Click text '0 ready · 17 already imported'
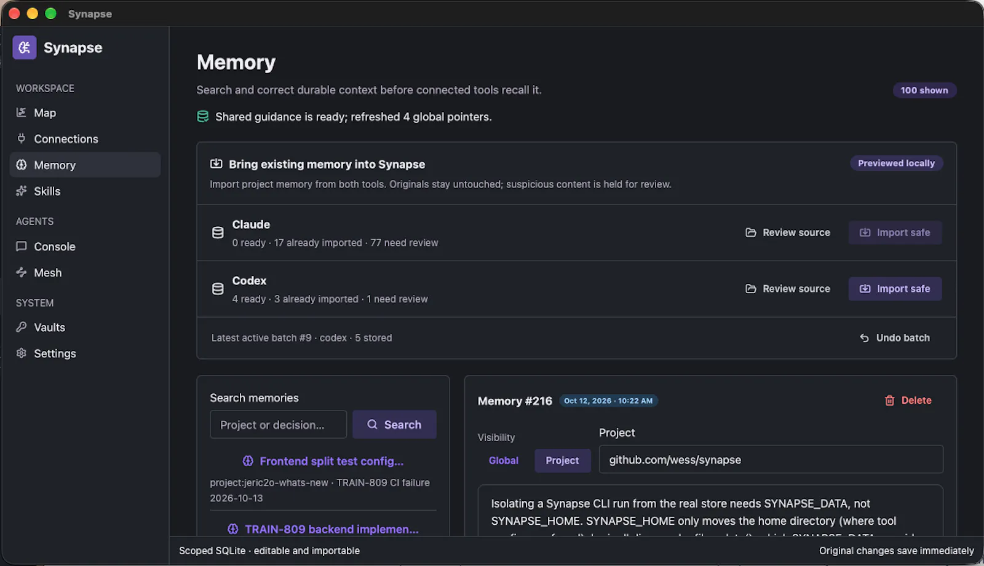The height and width of the screenshot is (566, 984). (x=297, y=243)
